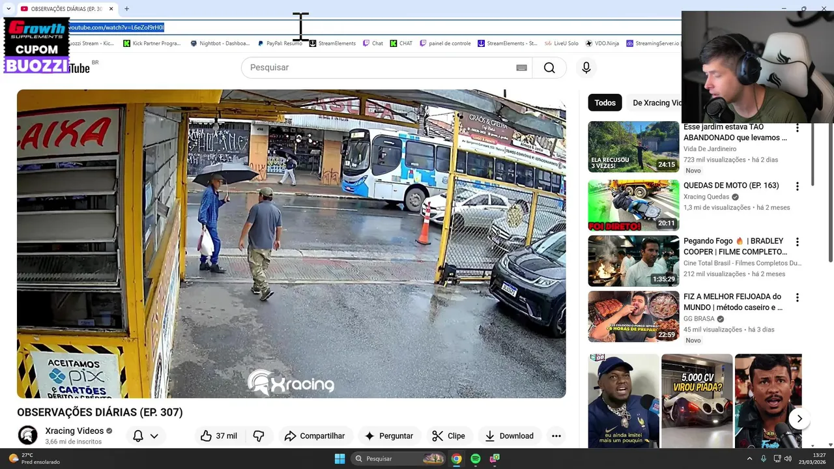Start voice search with the microphone icon

[x=586, y=68]
